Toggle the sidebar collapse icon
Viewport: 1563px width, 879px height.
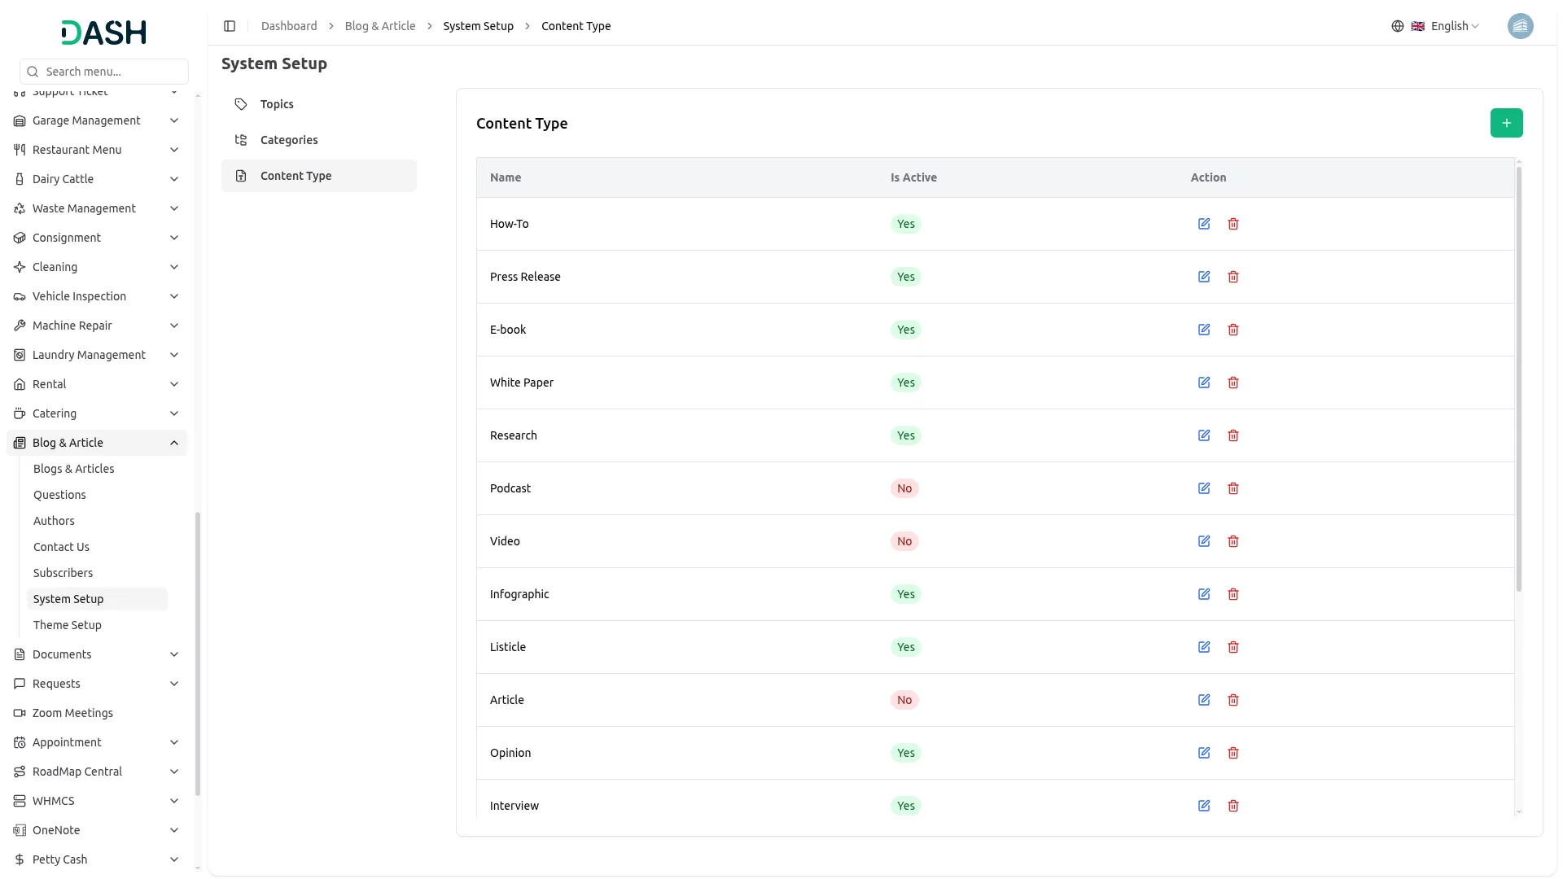pos(230,26)
